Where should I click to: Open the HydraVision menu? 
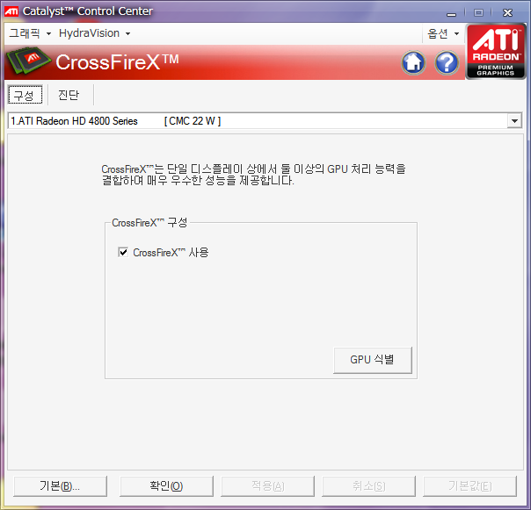pyautogui.click(x=94, y=33)
